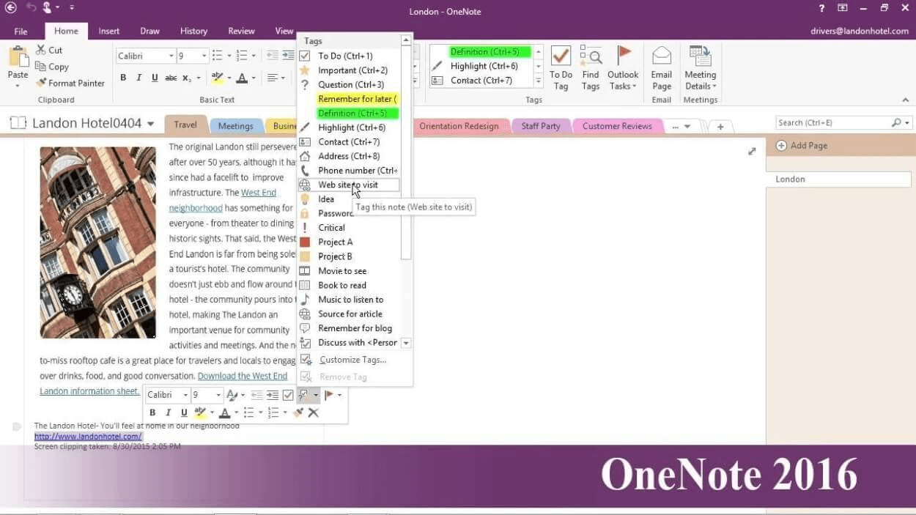Click the numbered list button in ribbon
916x515 pixels.
tap(243, 56)
